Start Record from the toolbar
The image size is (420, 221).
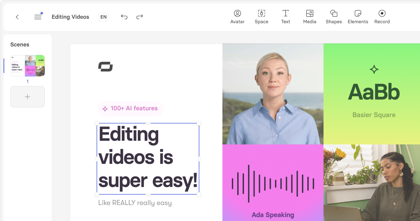[x=382, y=17]
